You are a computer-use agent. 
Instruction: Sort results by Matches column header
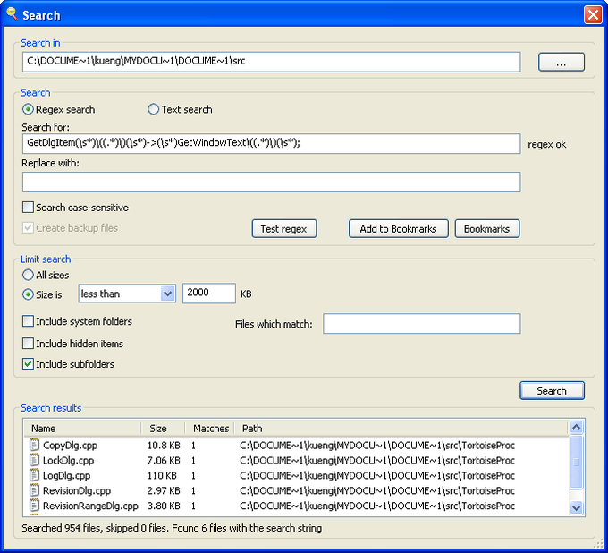[210, 429]
